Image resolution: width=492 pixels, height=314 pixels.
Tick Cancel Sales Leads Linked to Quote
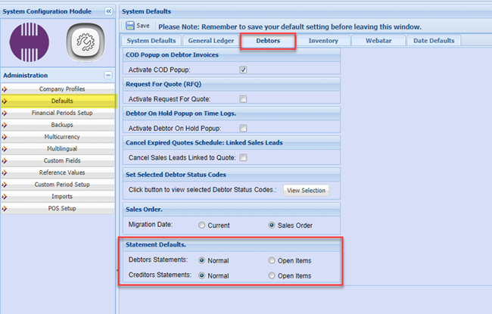pos(244,158)
